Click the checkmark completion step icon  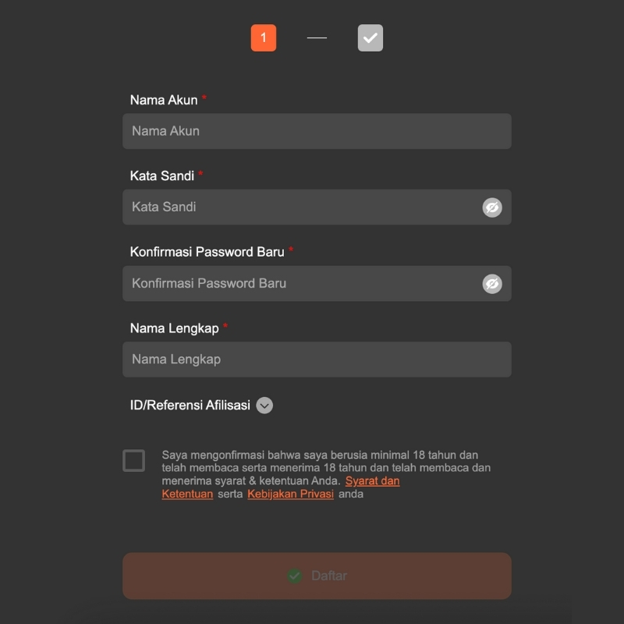[x=370, y=38]
